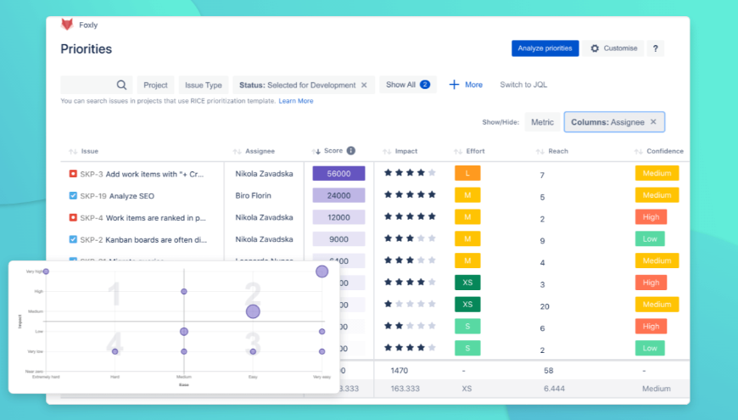This screenshot has width=738, height=420.
Task: Open the Learn More link
Action: [295, 101]
